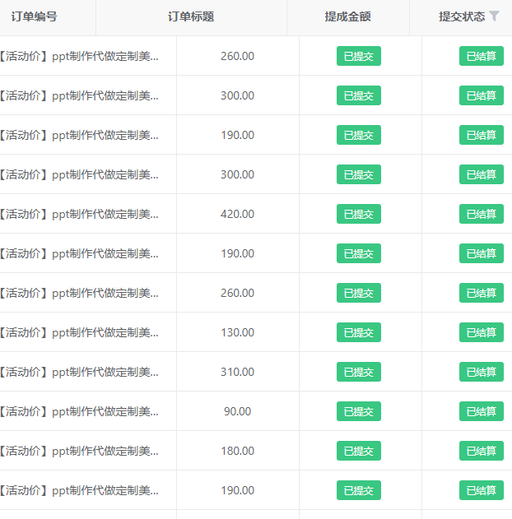Open the order title in the 180.00 row
Viewport: 512px width, 519px height.
[x=79, y=451]
